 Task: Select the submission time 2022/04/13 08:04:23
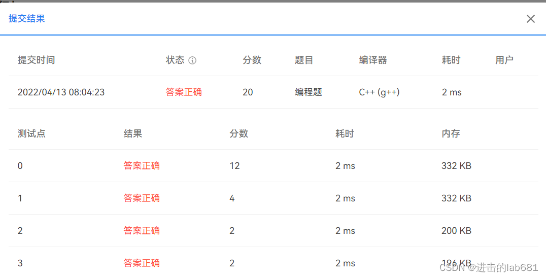[61, 92]
